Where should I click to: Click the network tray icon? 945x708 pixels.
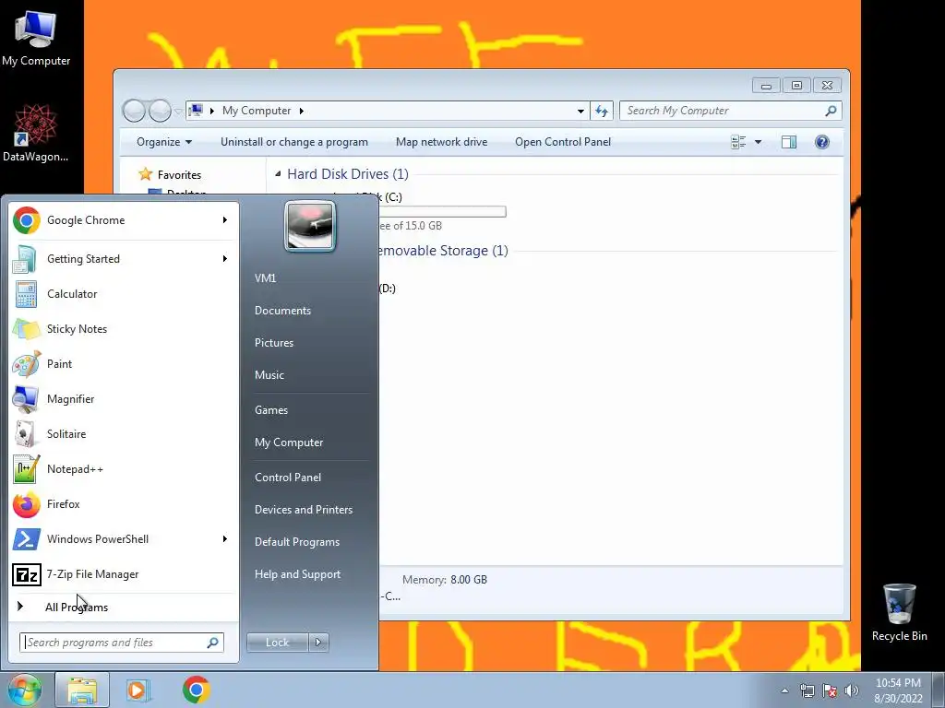(807, 690)
